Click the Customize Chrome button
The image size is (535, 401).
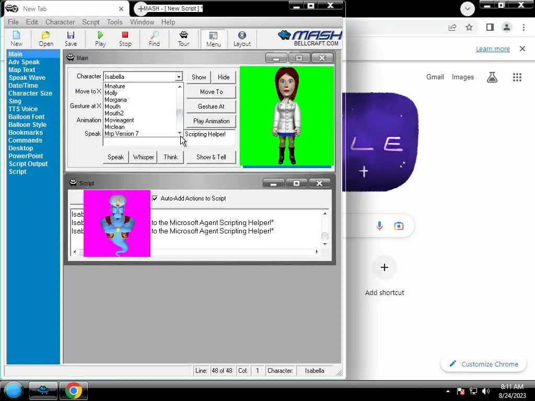coord(483,364)
